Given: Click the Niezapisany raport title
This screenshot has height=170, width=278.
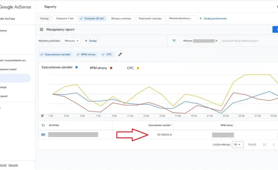Looking at the screenshot, I should point(60,29).
